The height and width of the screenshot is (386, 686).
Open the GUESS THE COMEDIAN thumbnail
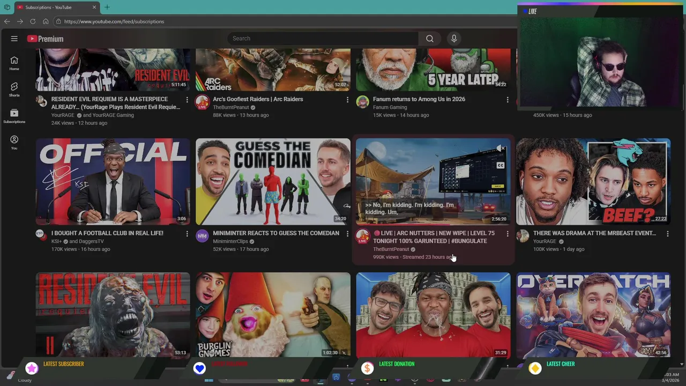pyautogui.click(x=273, y=182)
